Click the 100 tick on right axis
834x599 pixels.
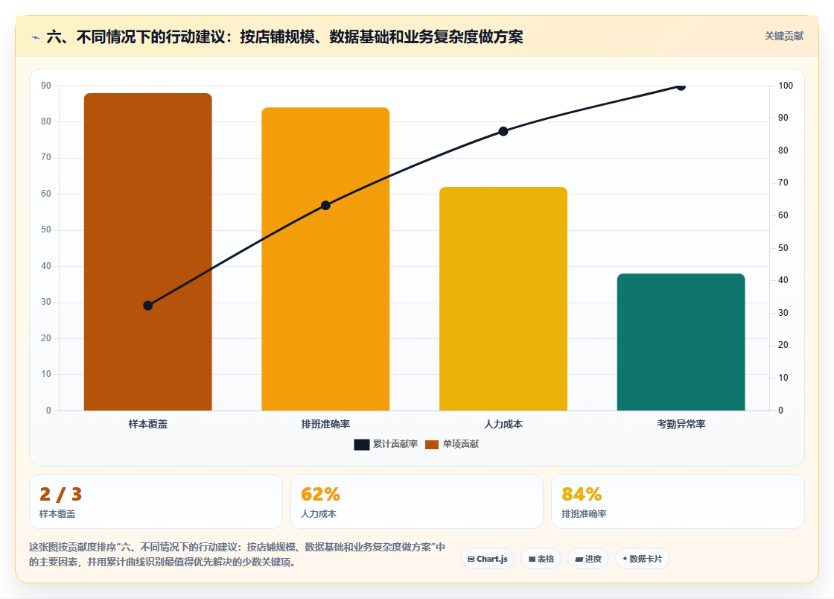786,86
